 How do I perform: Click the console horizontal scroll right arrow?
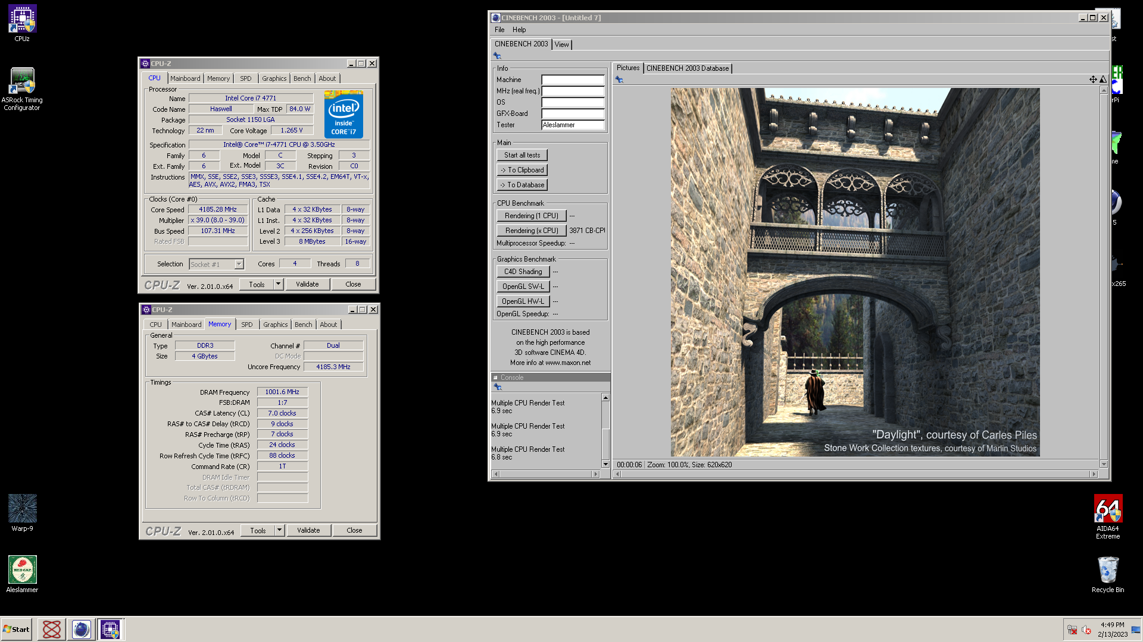click(595, 474)
